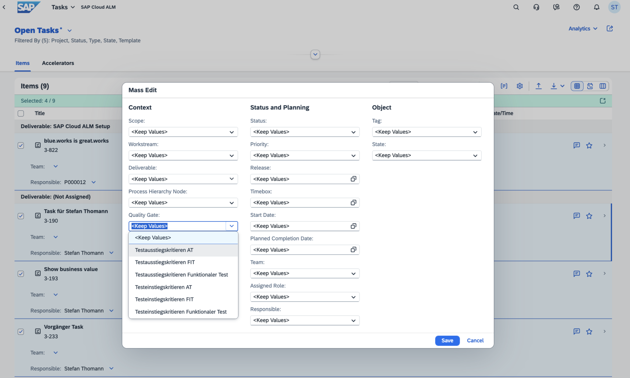Expand the Scope dropdown
This screenshot has width=630, height=378.
coord(232,132)
